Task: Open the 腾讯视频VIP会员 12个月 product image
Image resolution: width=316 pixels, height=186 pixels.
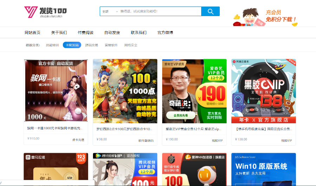Action: coord(125,169)
